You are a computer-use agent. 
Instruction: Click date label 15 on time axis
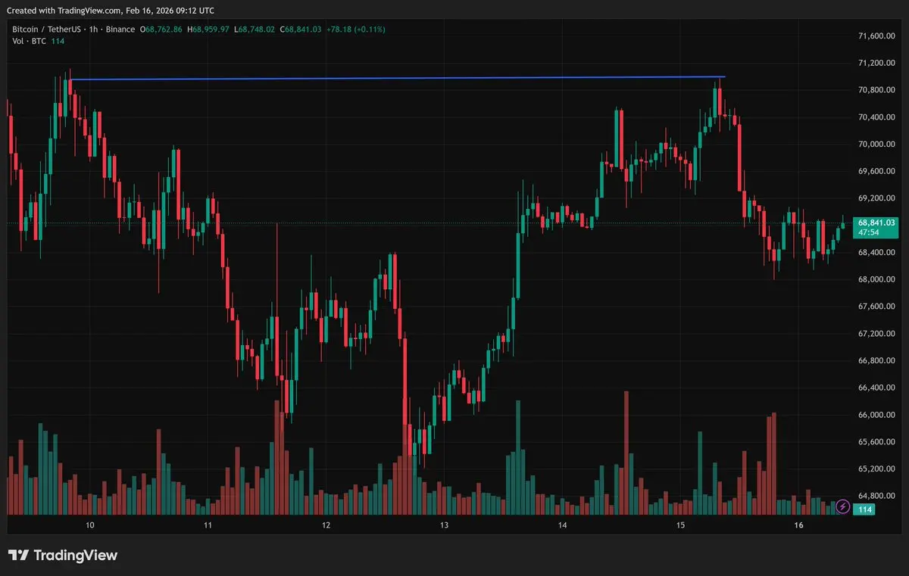[x=680, y=525]
